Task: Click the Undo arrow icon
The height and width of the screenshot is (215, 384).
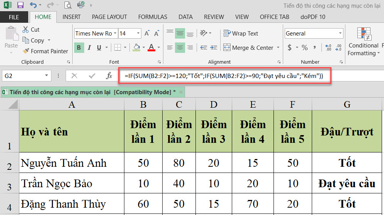Action: coord(33,5)
